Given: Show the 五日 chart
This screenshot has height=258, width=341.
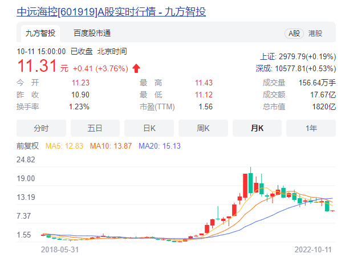Looking at the screenshot, I should 95,128.
